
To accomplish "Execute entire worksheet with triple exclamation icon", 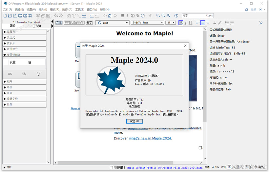I will [122, 16].
